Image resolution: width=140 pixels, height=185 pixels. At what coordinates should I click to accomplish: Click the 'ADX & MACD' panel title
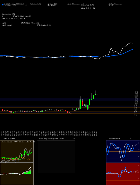[9, 138]
